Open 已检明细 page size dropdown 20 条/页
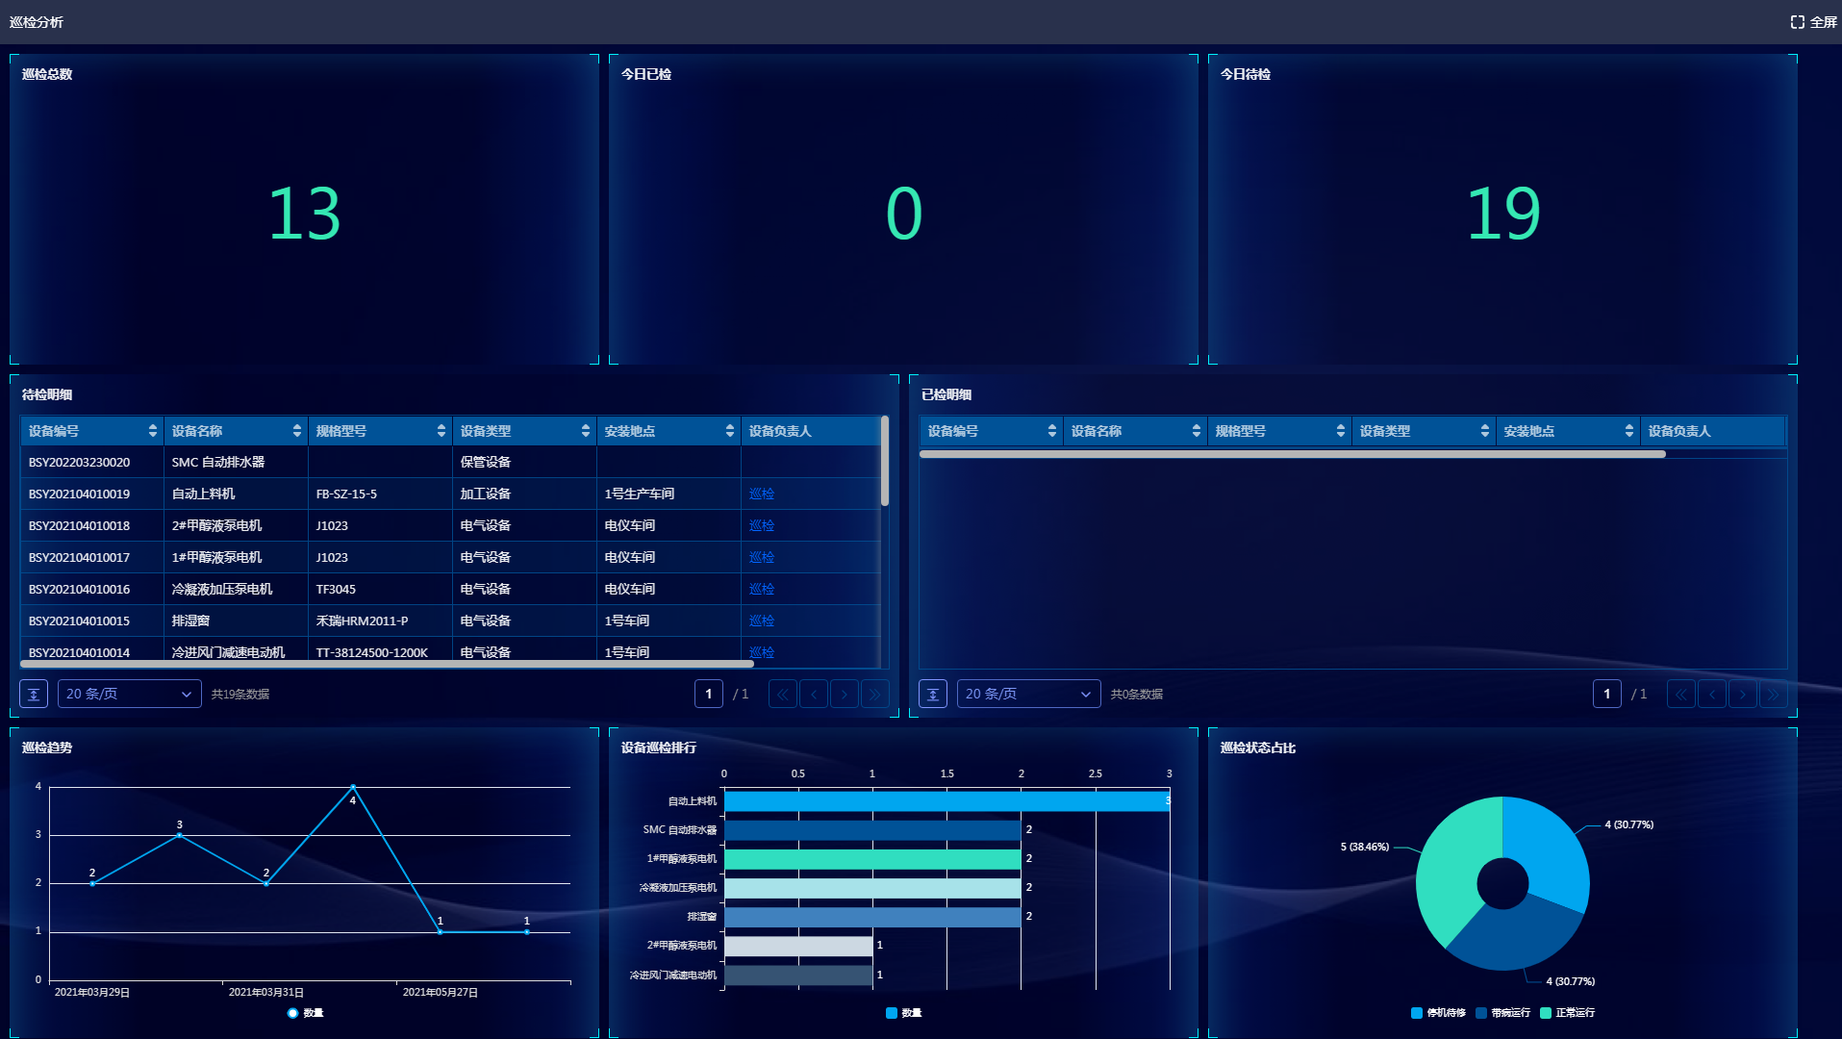 coord(1029,694)
